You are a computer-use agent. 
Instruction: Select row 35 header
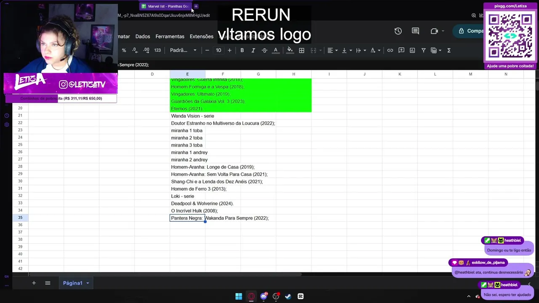pos(20,218)
